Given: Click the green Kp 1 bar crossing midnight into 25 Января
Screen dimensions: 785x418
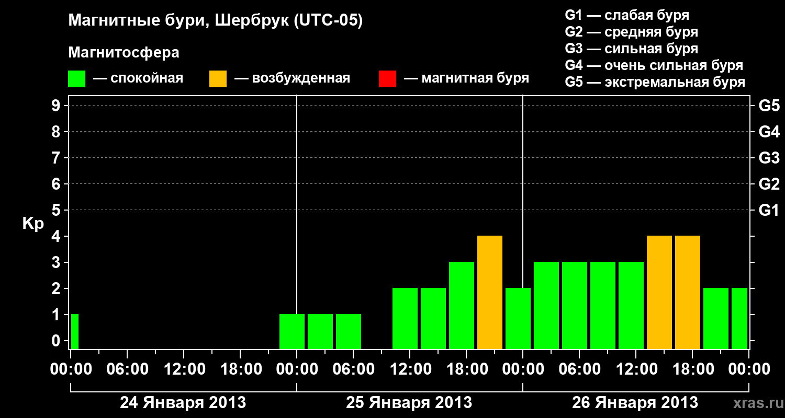Looking at the screenshot, I should tap(292, 331).
